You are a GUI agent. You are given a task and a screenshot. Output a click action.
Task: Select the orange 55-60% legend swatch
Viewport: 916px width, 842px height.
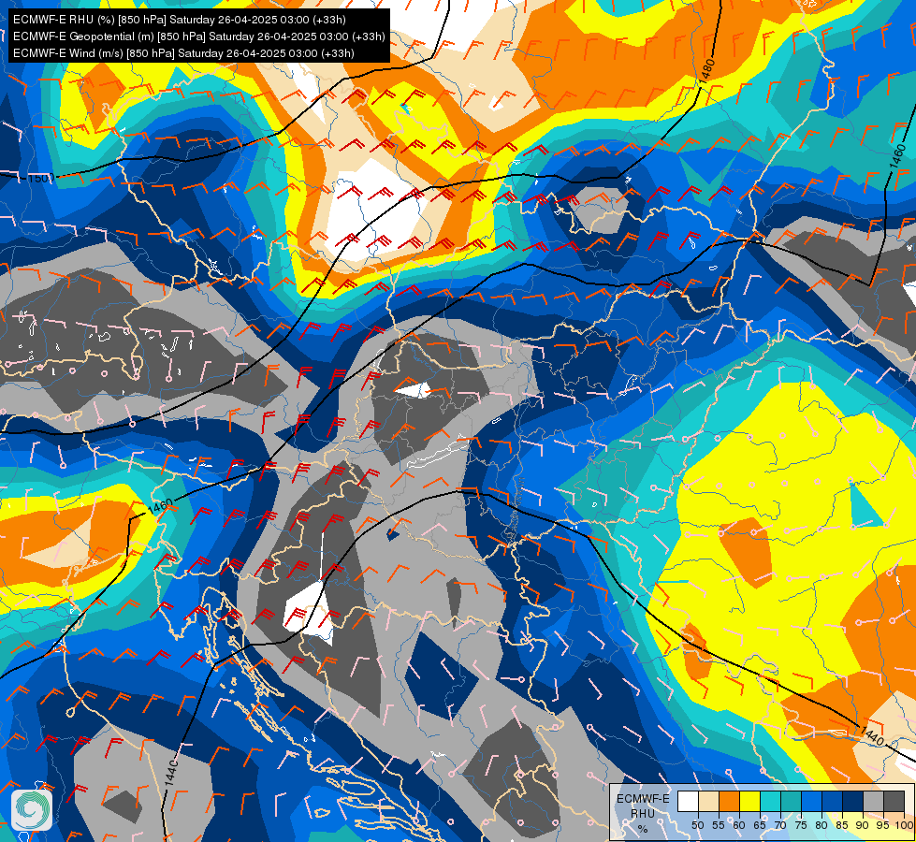(x=730, y=801)
